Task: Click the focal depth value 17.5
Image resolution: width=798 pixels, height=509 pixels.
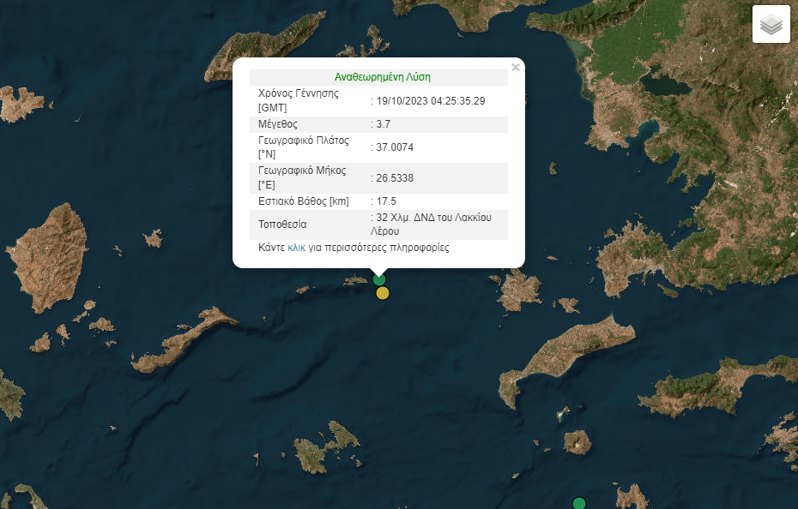Action: [385, 201]
